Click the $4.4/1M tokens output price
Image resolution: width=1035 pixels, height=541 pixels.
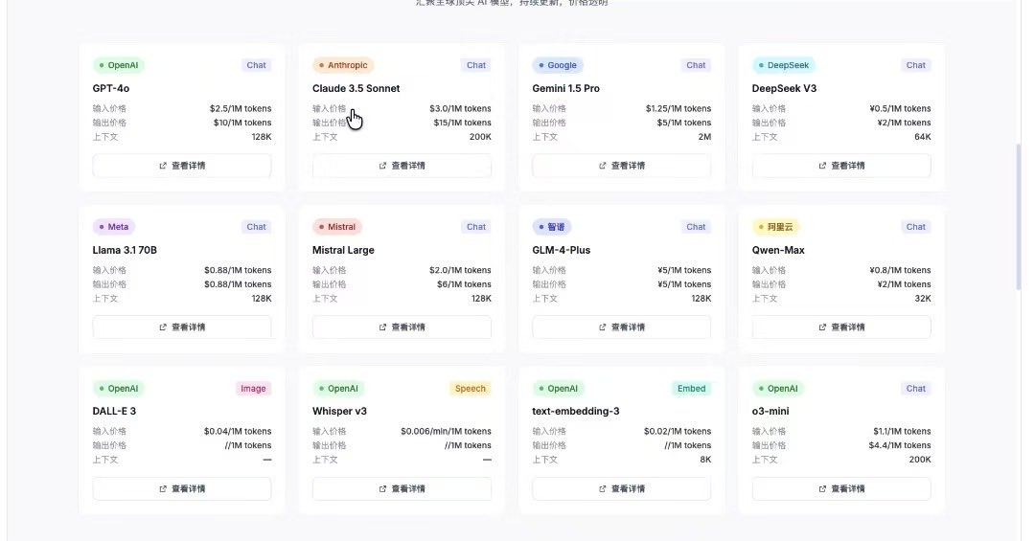900,445
